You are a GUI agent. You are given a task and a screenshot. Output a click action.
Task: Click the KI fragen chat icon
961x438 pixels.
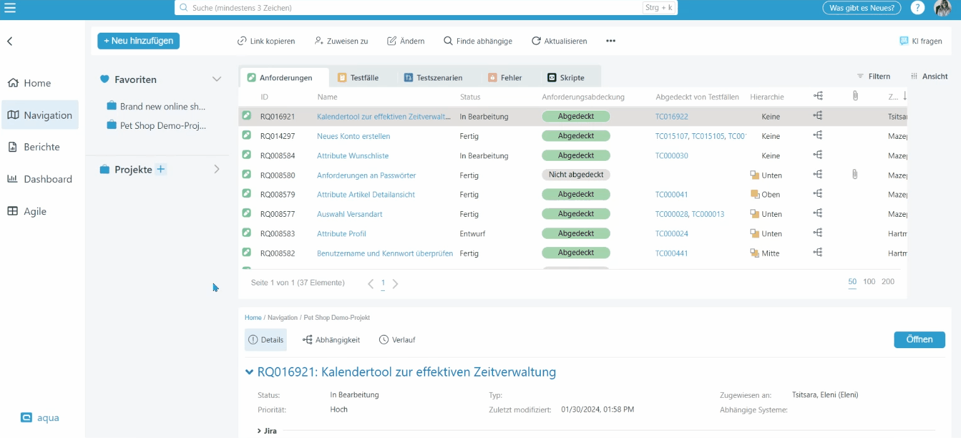tap(904, 41)
